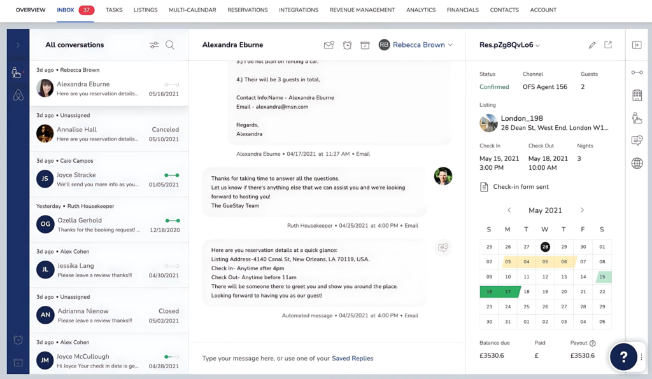The image size is (652, 379).
Task: Click the key access icon in right sidebar
Action: click(x=637, y=72)
